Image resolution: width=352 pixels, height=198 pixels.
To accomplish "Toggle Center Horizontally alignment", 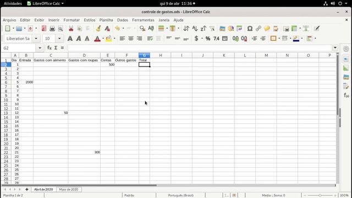I will [131, 38].
